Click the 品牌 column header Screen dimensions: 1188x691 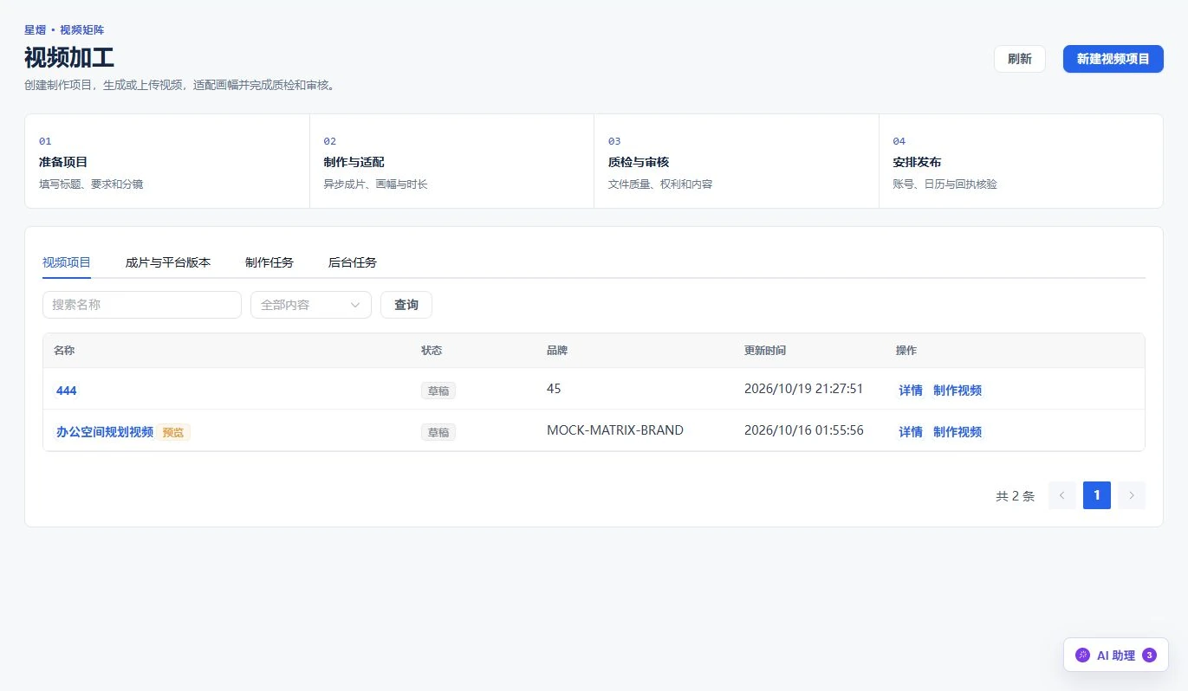coord(557,351)
